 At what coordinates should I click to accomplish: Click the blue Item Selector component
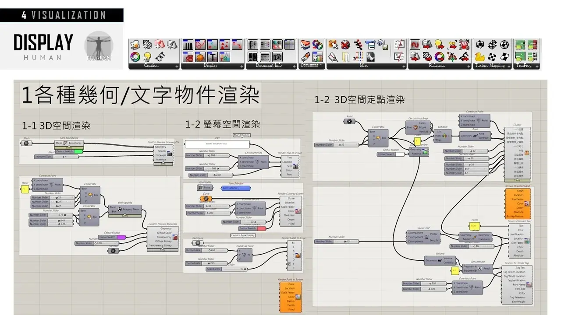pos(236,188)
